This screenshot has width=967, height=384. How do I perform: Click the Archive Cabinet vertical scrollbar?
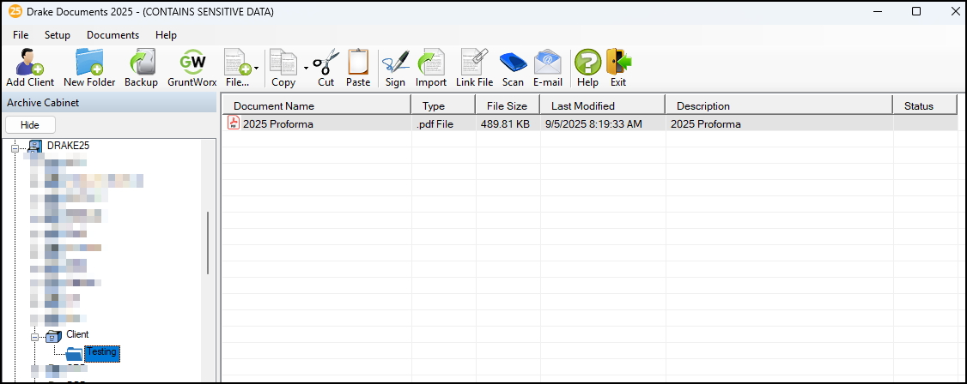208,243
